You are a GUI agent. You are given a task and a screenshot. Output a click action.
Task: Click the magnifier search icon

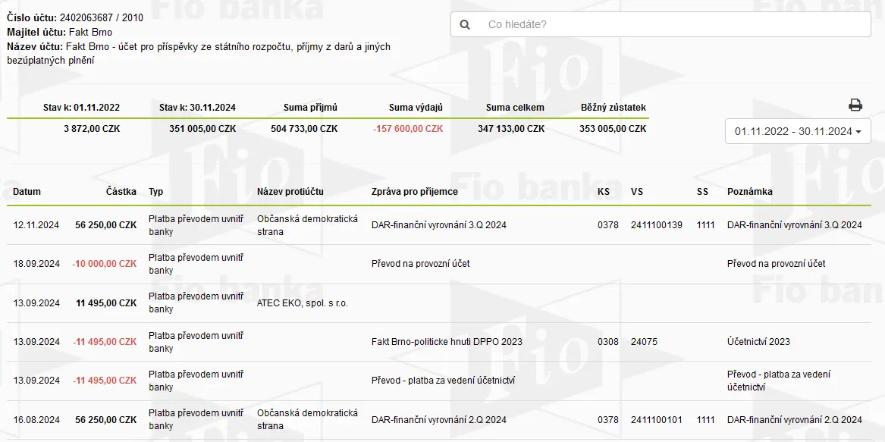click(x=465, y=25)
